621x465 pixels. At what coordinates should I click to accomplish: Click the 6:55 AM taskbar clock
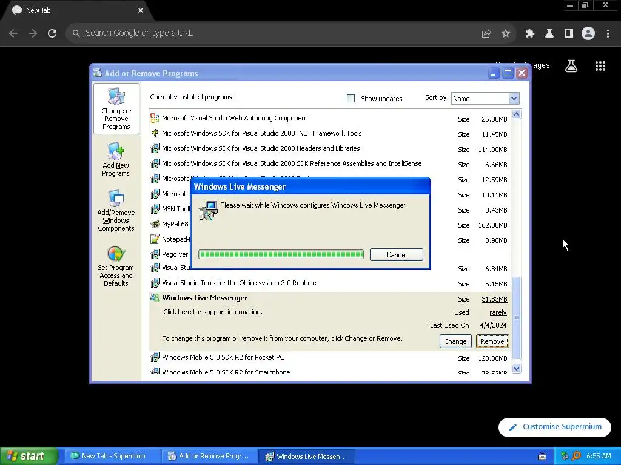click(x=599, y=456)
